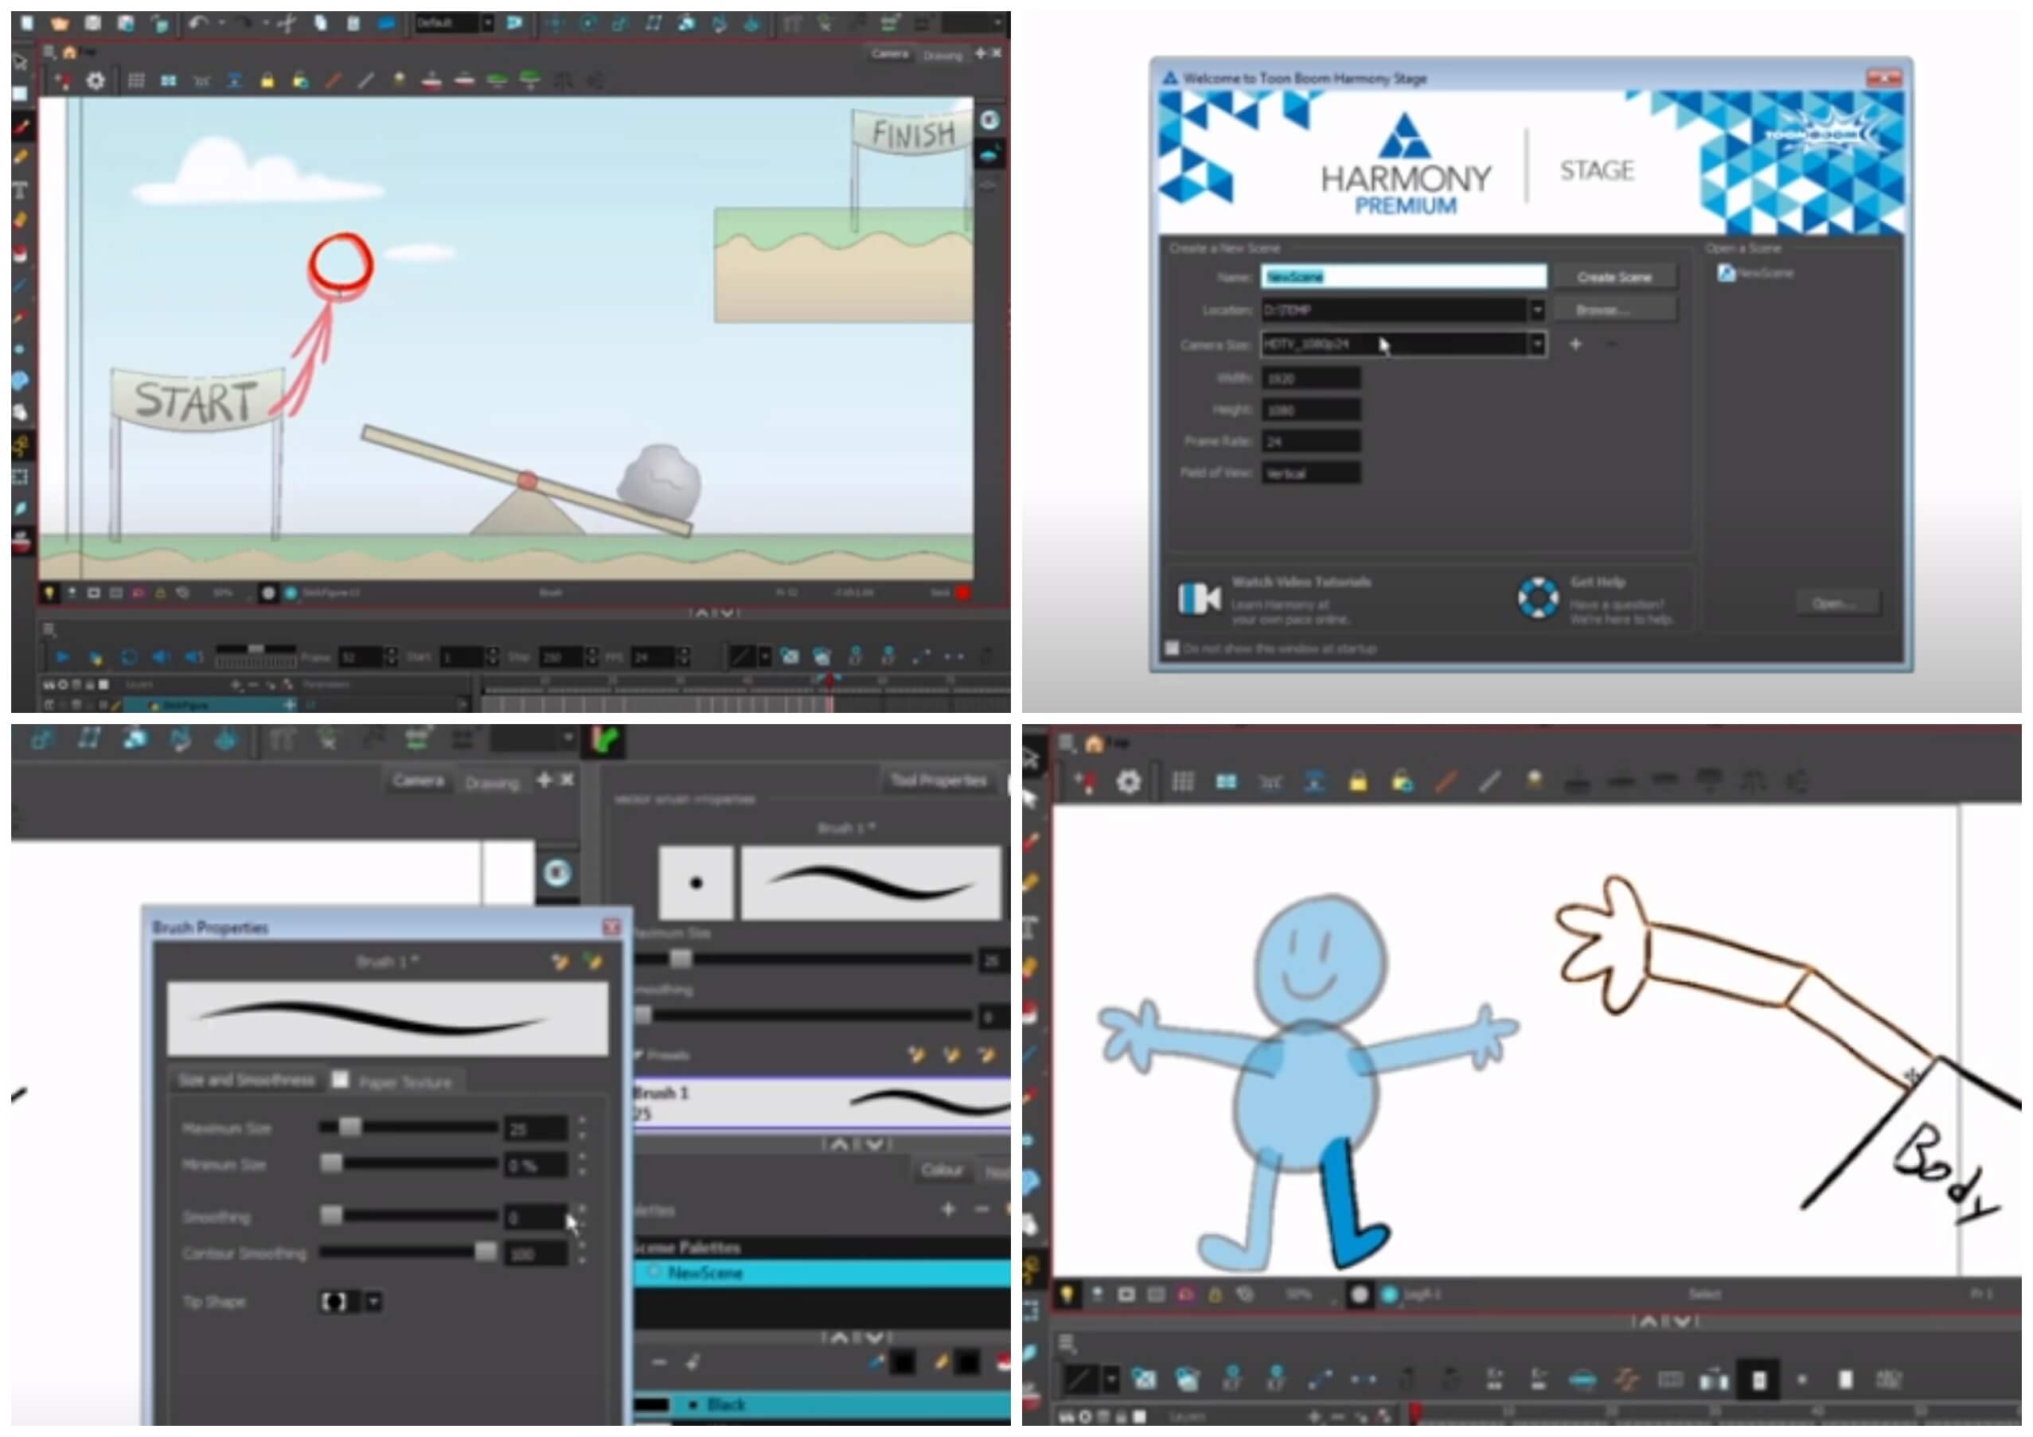Click the Black colour swatch row
Screen dimensions: 2033x1437
click(x=821, y=1405)
